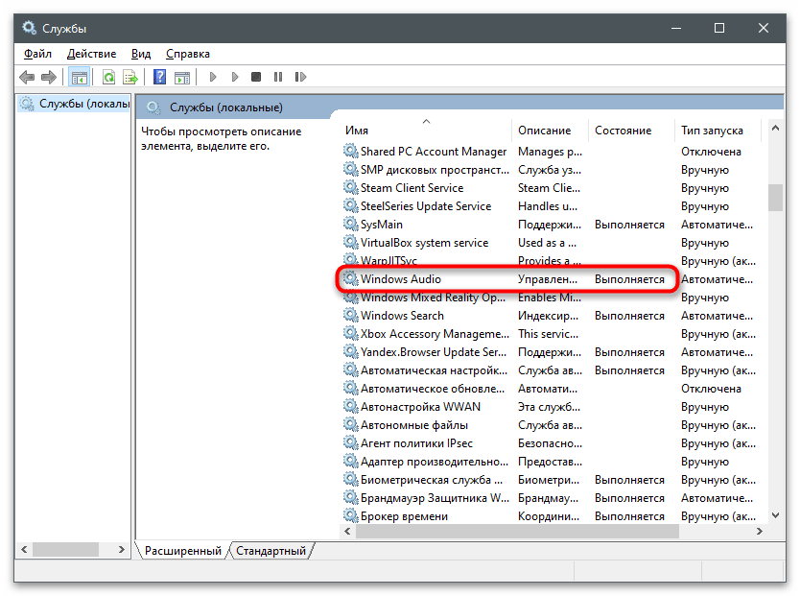Switch to the Стандартный tab
800x596 pixels.
point(271,551)
